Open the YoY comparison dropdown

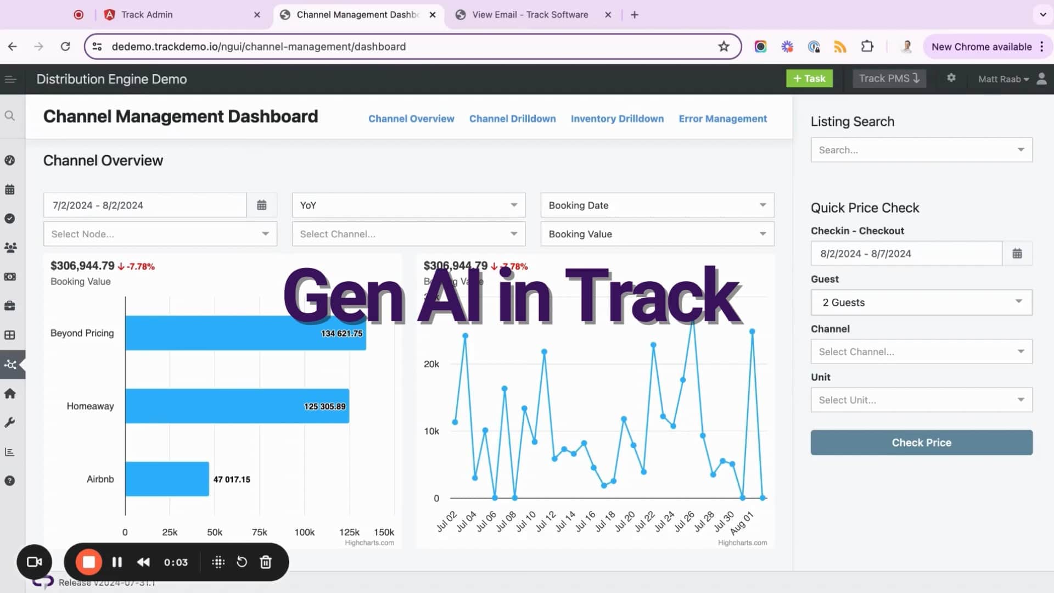click(408, 205)
